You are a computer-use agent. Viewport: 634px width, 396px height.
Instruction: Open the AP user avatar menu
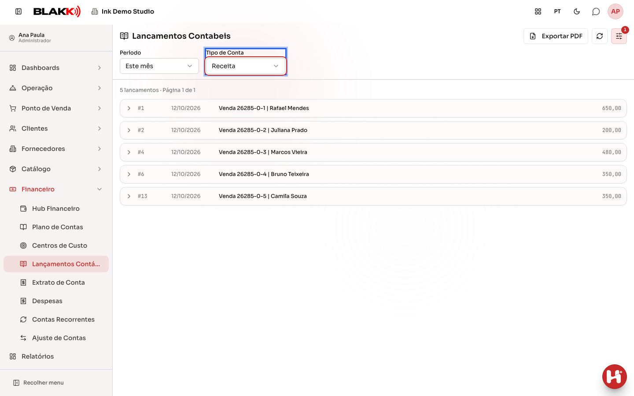click(x=616, y=11)
